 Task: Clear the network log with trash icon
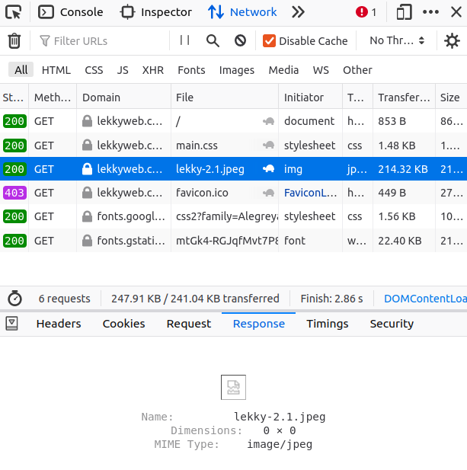point(14,41)
